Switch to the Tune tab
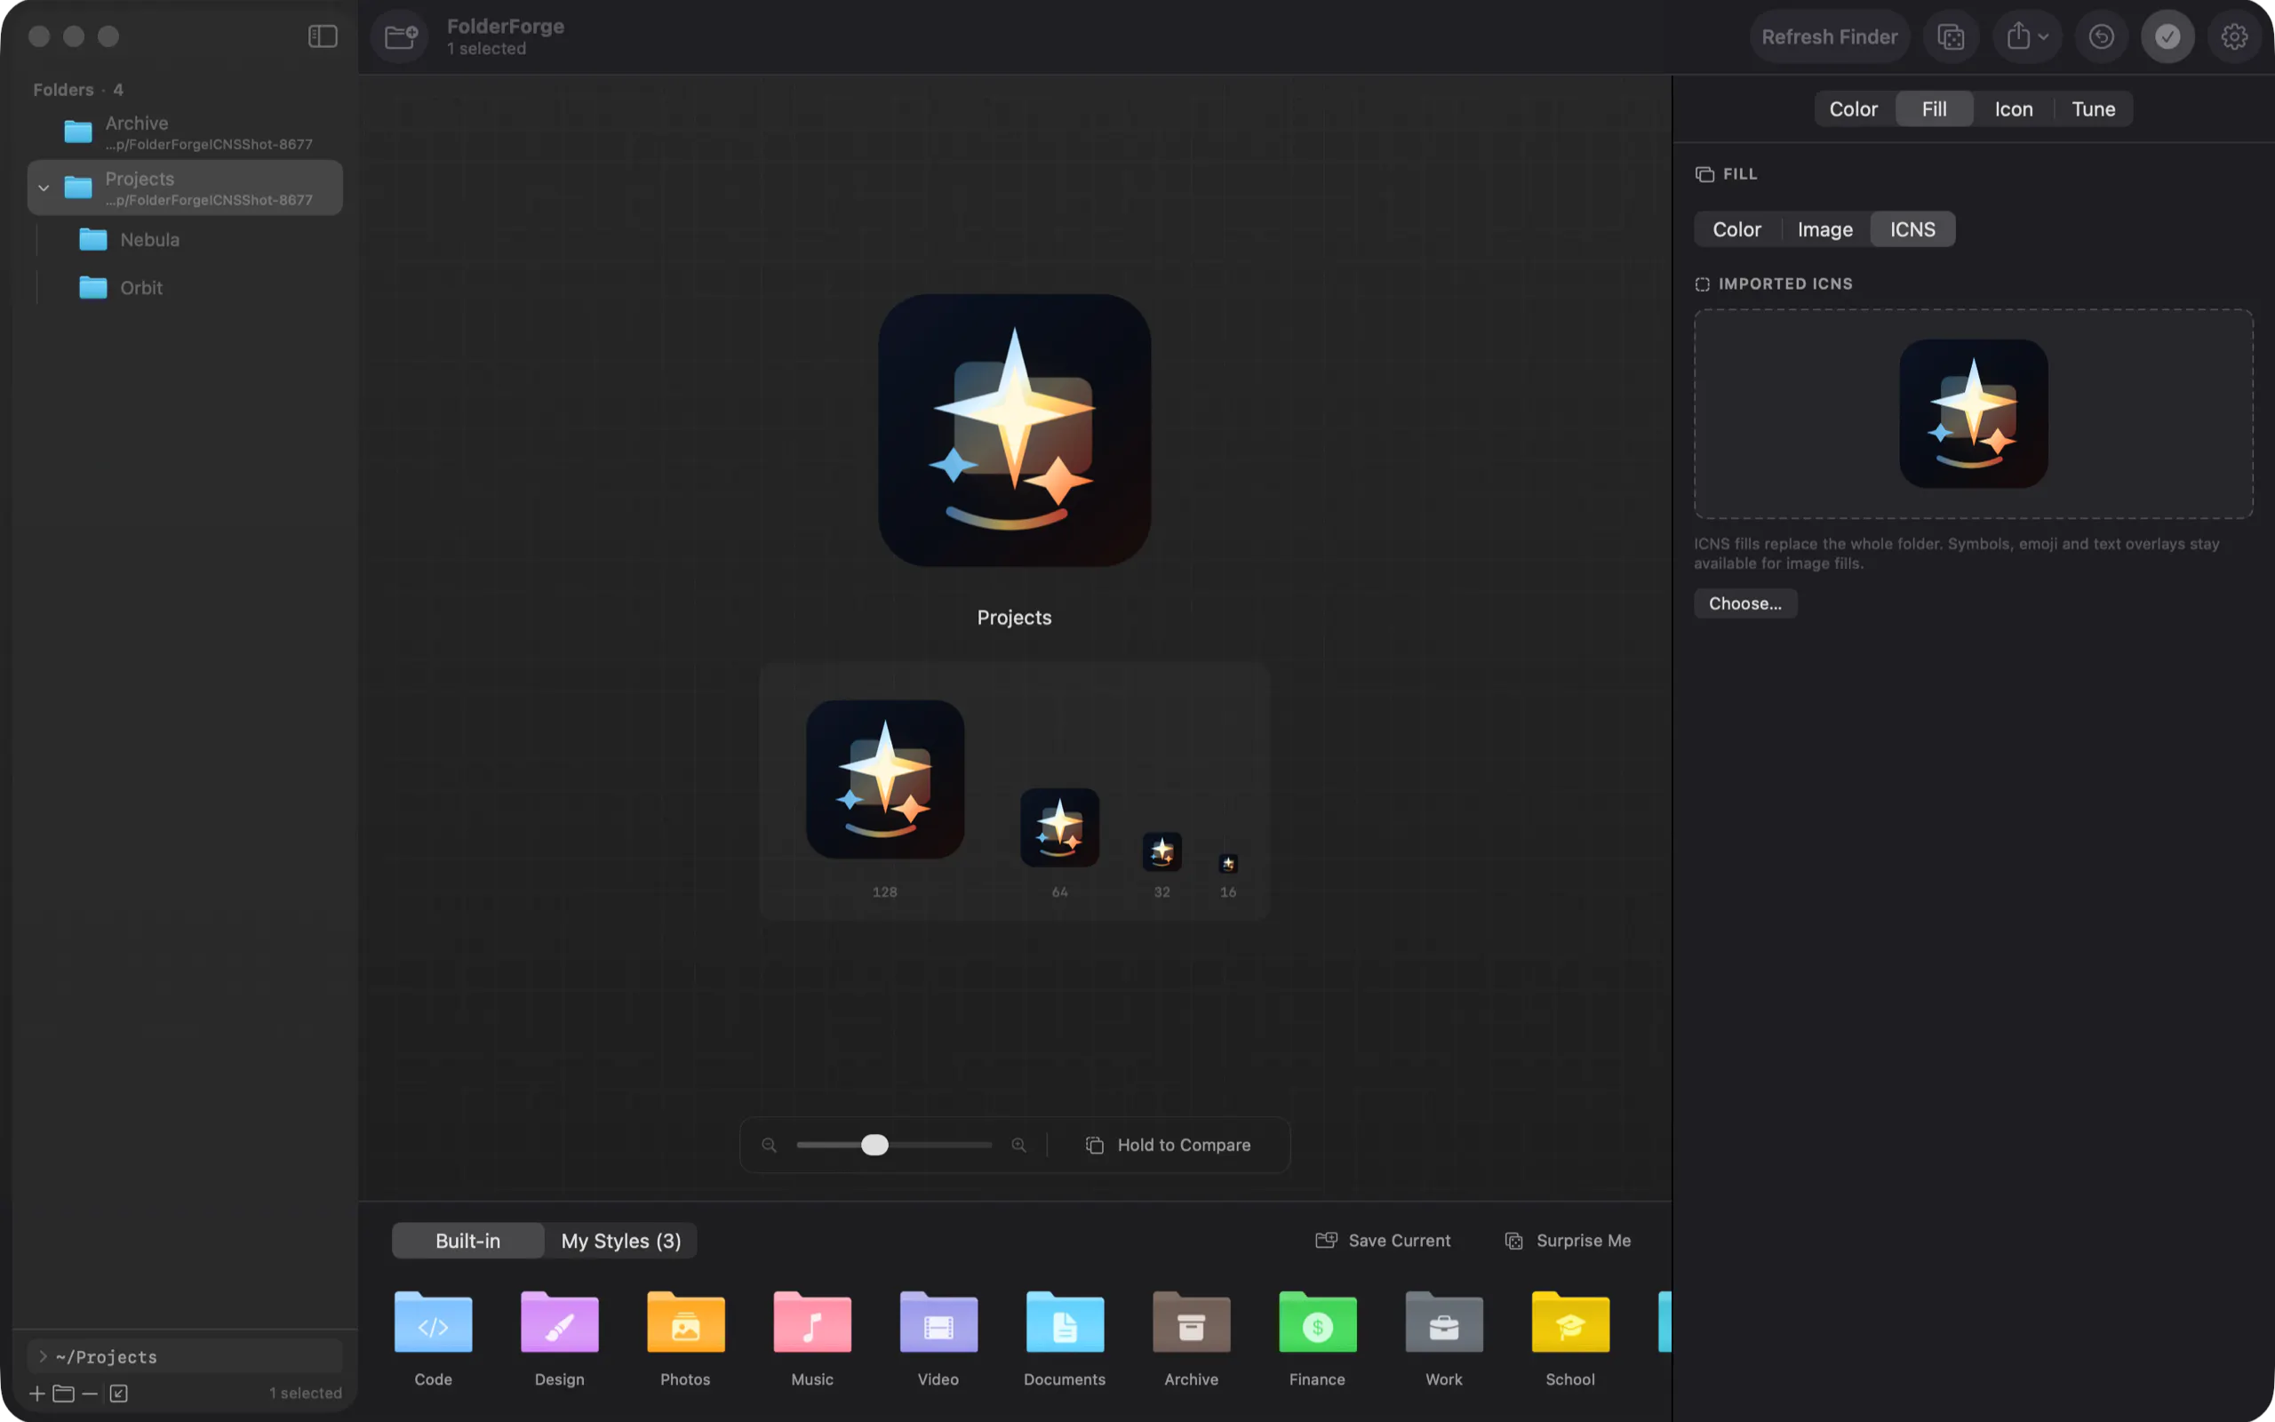This screenshot has width=2275, height=1422. click(x=2094, y=109)
